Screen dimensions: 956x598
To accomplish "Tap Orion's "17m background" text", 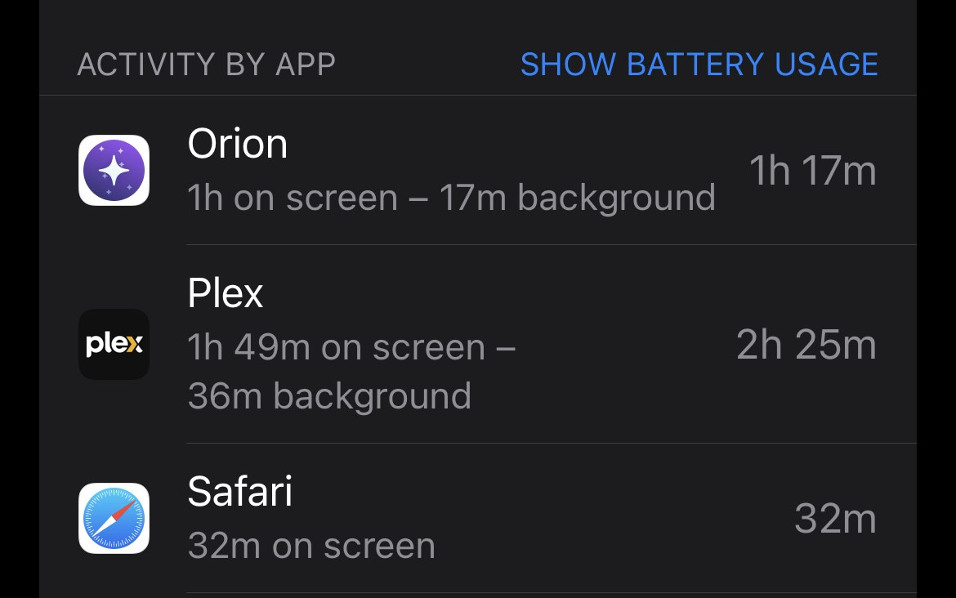I will coord(577,198).
